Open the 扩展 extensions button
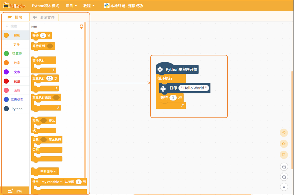294x195 pixels. click(x=15, y=191)
